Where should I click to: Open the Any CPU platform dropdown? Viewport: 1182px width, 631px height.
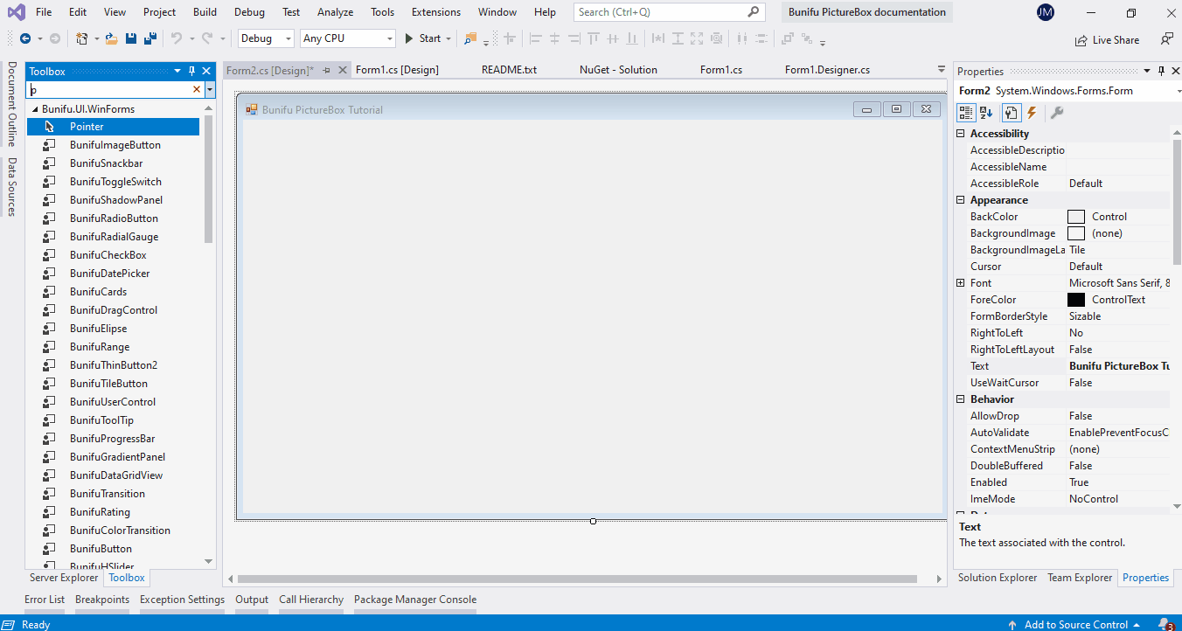(x=347, y=38)
